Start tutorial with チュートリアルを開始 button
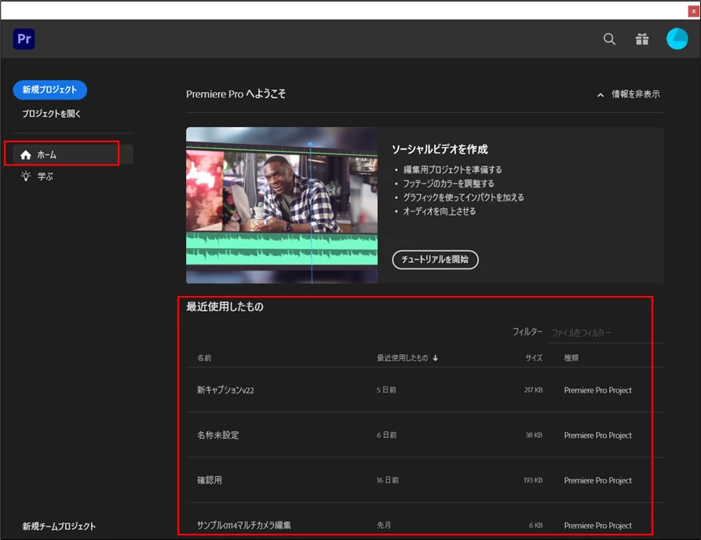 point(435,260)
